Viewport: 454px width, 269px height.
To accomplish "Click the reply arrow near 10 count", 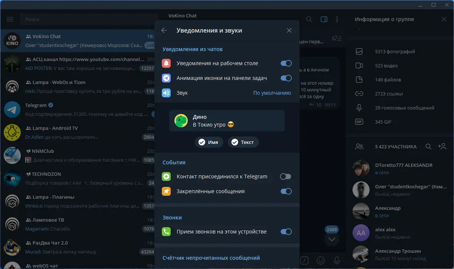I will tap(312, 105).
